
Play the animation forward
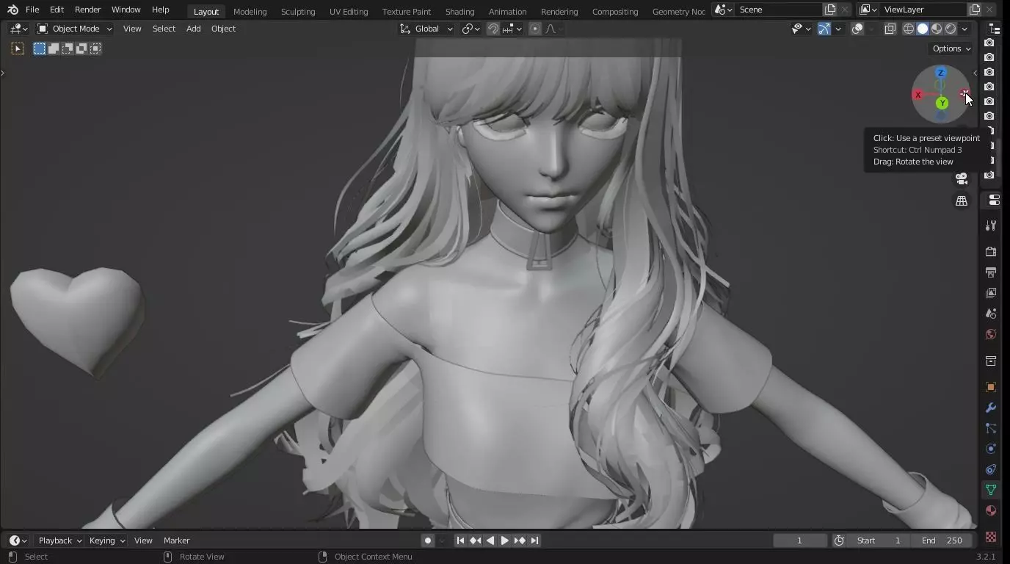click(505, 540)
